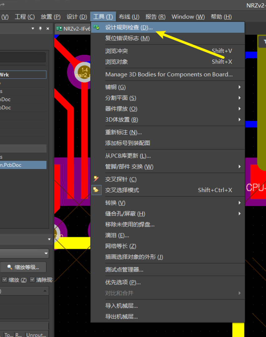
Task: Uncheck the 缩放 (Z) checkbox
Action: point(5,279)
